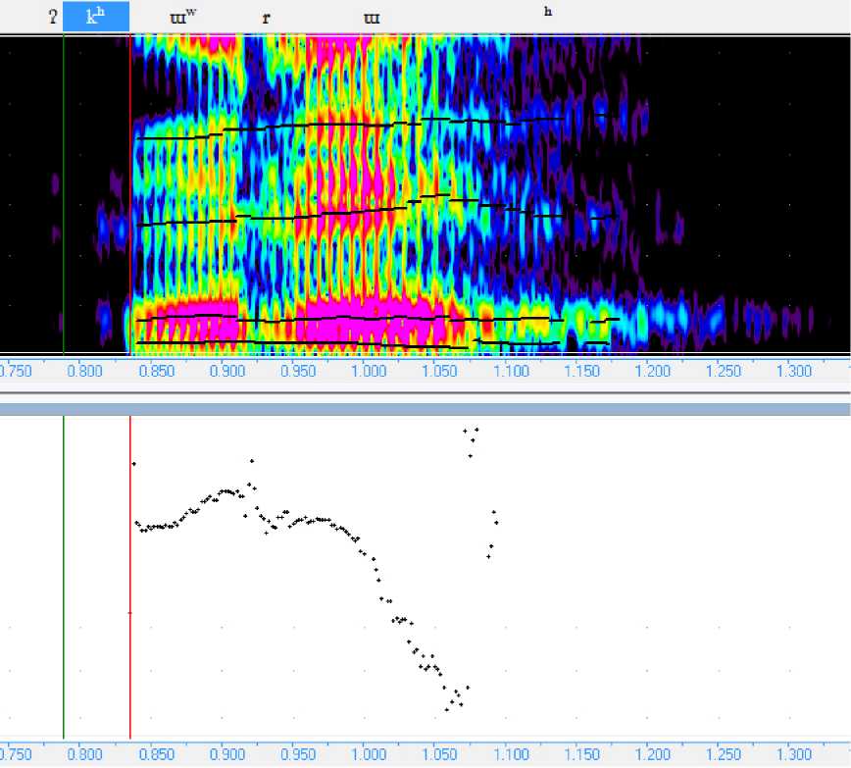The width and height of the screenshot is (851, 768).
Task: Click the lowest pitch point near 1.060
Action: coord(447,709)
